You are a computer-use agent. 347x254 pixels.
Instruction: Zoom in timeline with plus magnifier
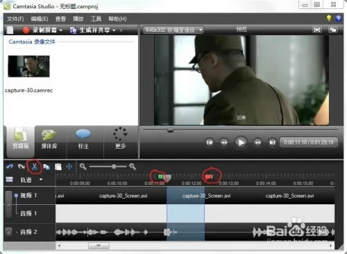(133, 167)
